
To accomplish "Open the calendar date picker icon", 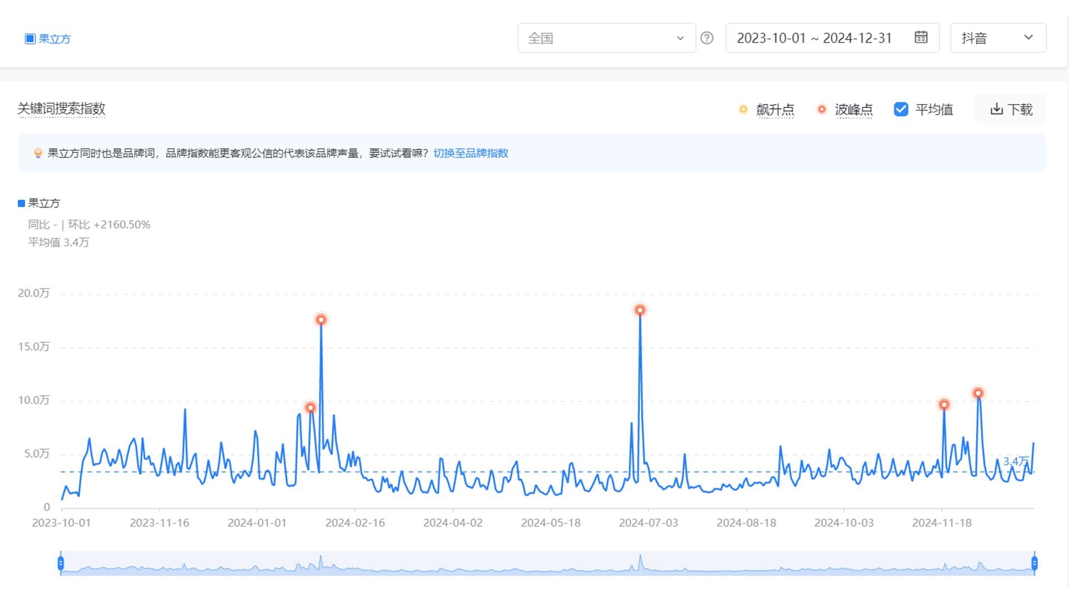I will click(x=921, y=37).
